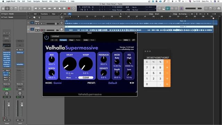
Task: Expand the Region Vocals disclosure triangle
Action: click(2, 14)
